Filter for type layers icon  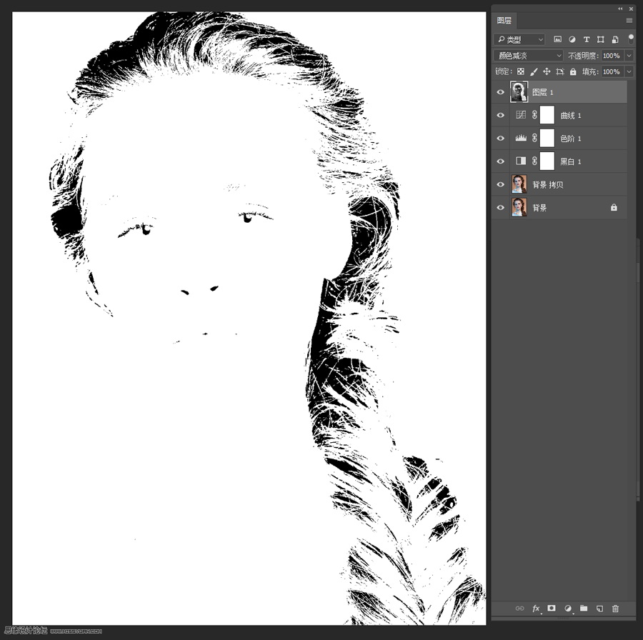[x=587, y=39]
